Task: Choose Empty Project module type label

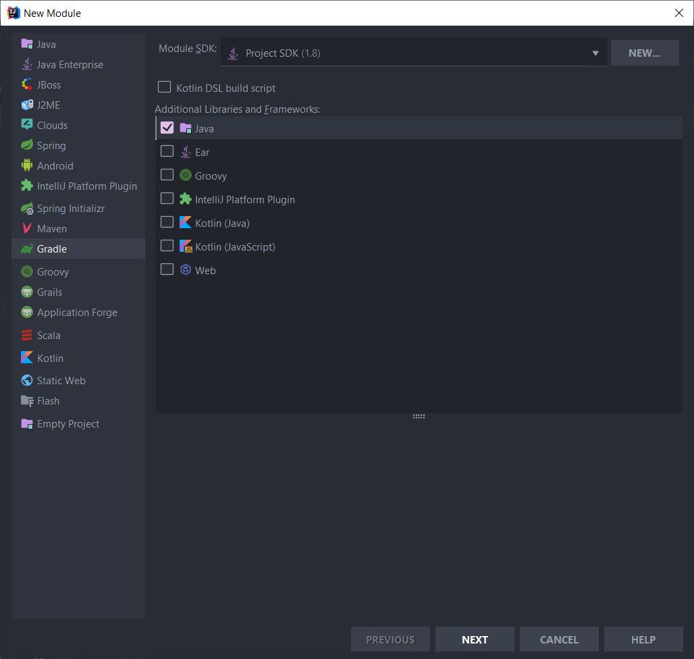Action: 68,424
